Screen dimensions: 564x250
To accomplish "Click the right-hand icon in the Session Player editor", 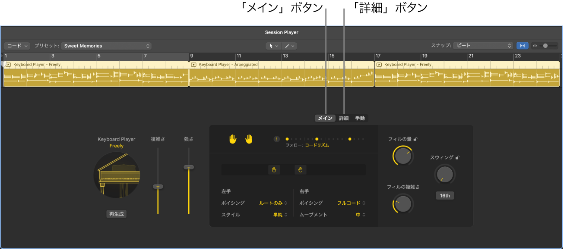I will (x=250, y=139).
